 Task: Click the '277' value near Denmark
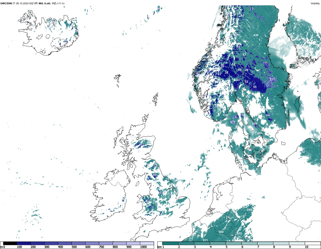click(233, 122)
